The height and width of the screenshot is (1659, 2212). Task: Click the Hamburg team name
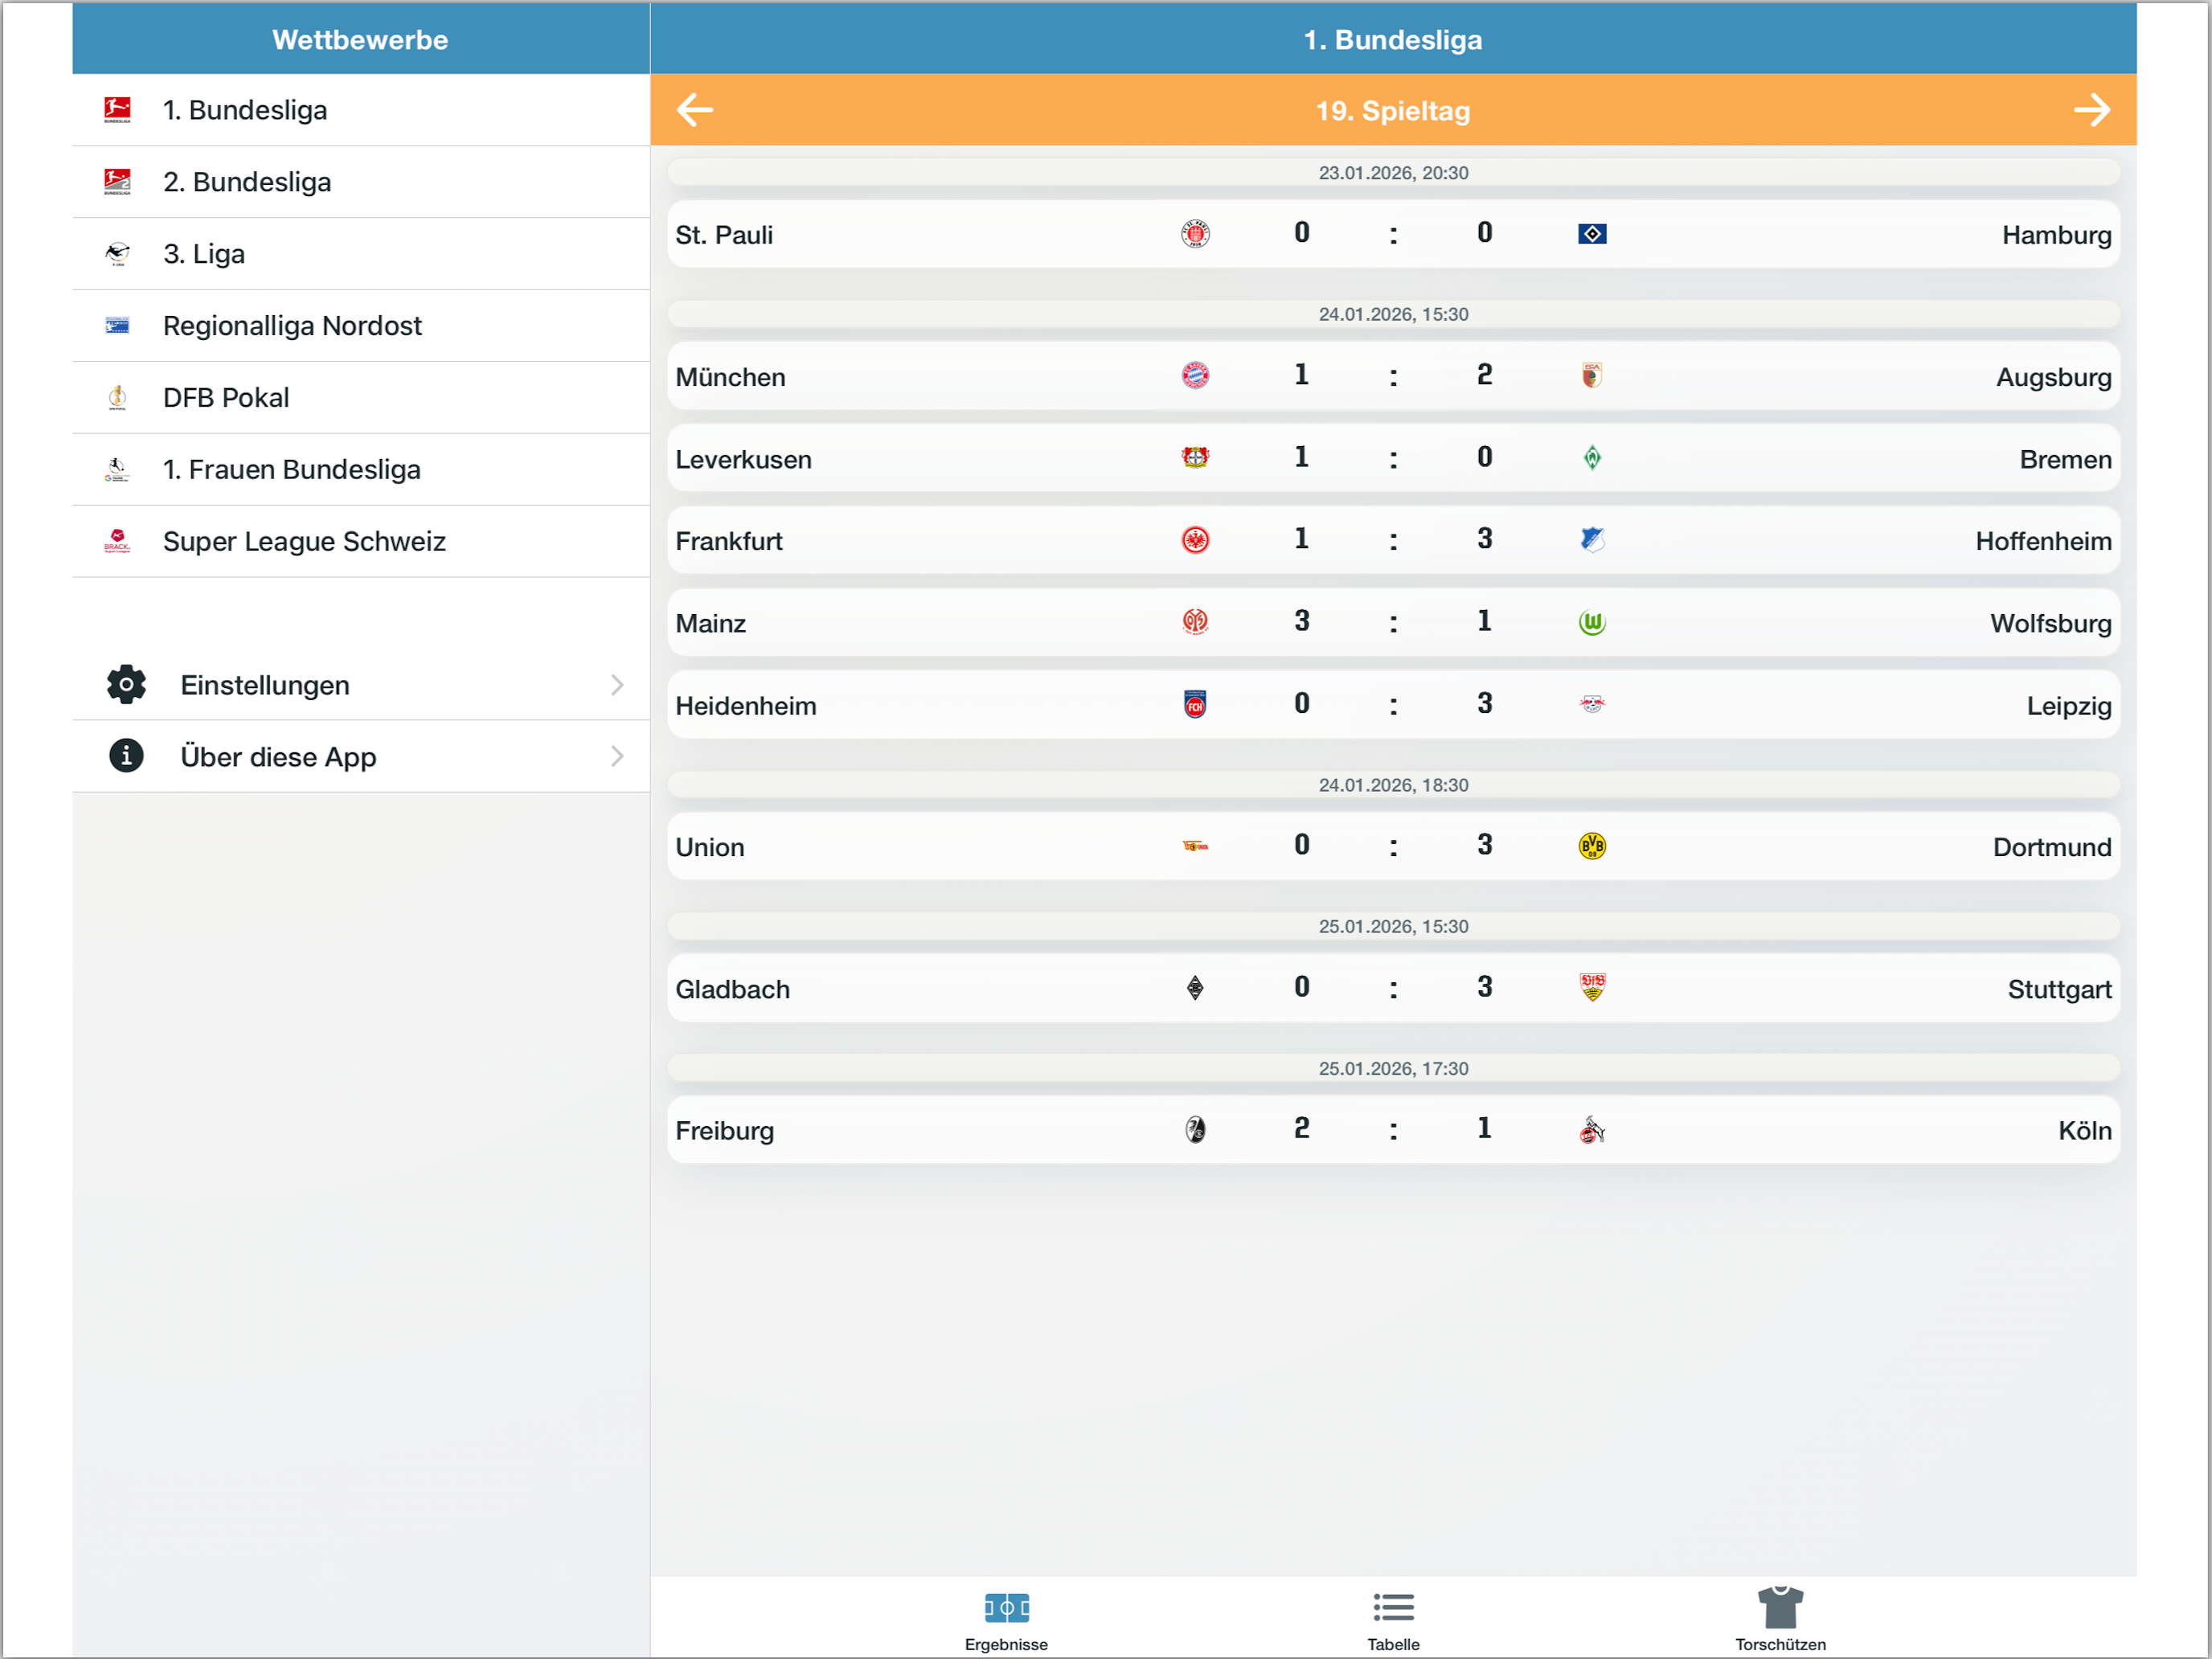[x=2056, y=235]
